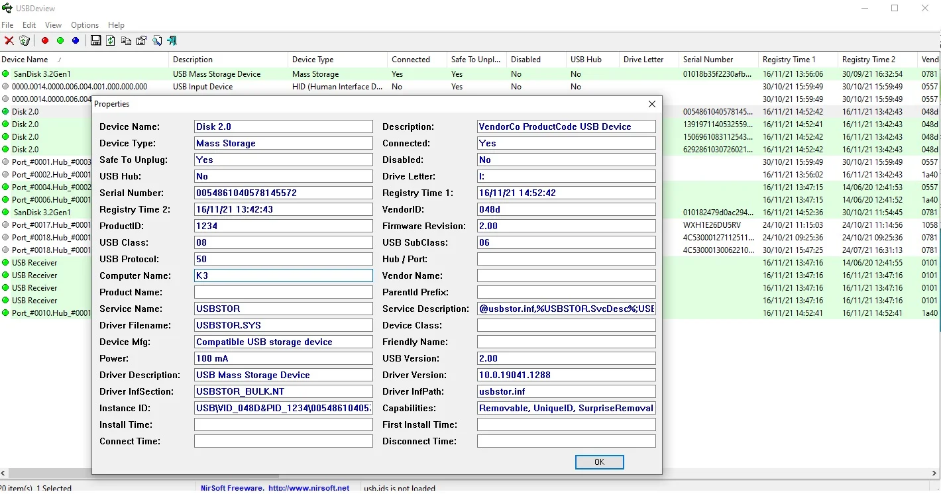Click the Computer Name field containing K3

(x=283, y=275)
